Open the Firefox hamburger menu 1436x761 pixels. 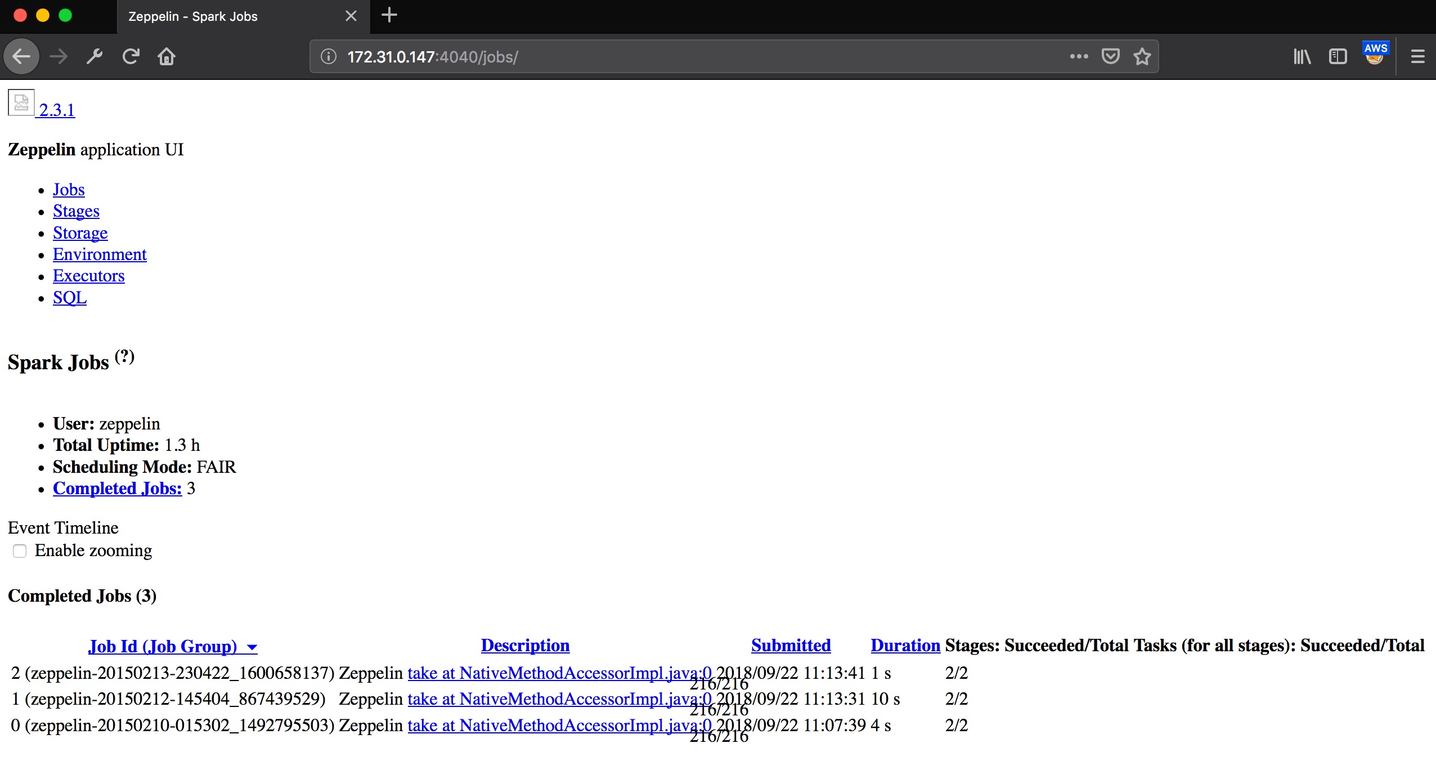coord(1419,56)
